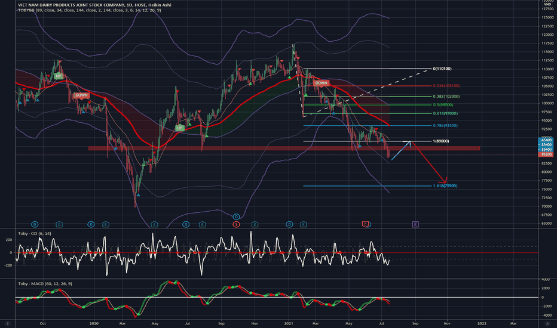Click 75000 on the price scale
The image size is (557, 328).
547,190
